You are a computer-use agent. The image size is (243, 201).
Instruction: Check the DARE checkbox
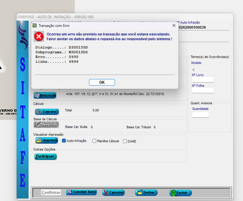pos(125,141)
